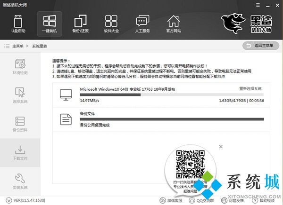Select 选择系统 step in sidebar
The image size is (283, 205).
click(20, 95)
